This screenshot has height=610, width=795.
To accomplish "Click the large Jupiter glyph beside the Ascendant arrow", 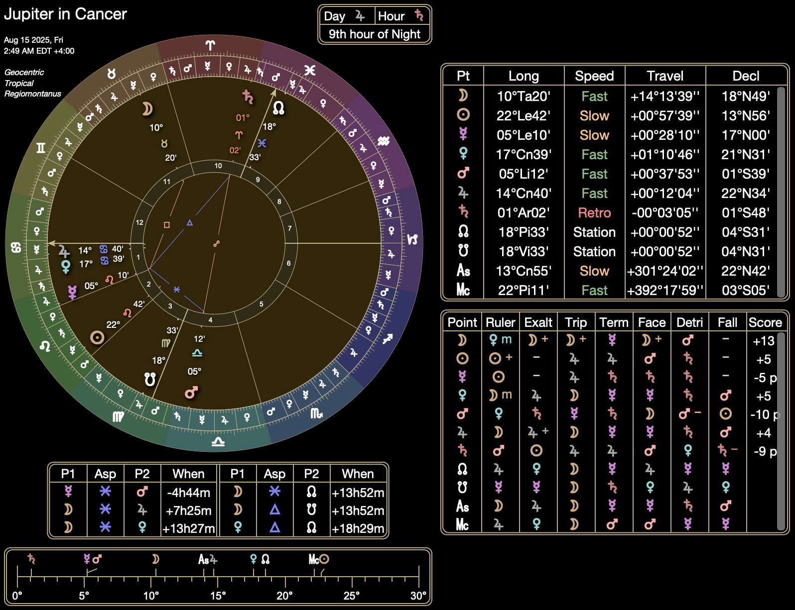I will pyautogui.click(x=64, y=251).
